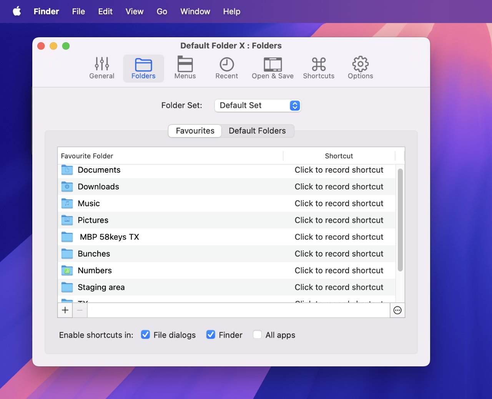Viewport: 492px width, 399px height.
Task: Open the Edit menu
Action: coord(105,12)
